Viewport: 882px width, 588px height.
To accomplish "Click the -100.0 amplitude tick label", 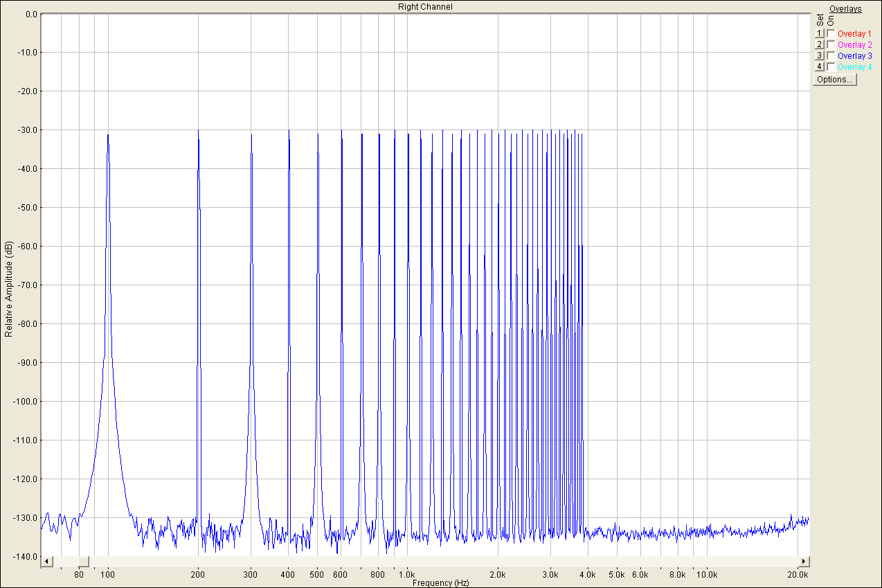I will 24,402.
